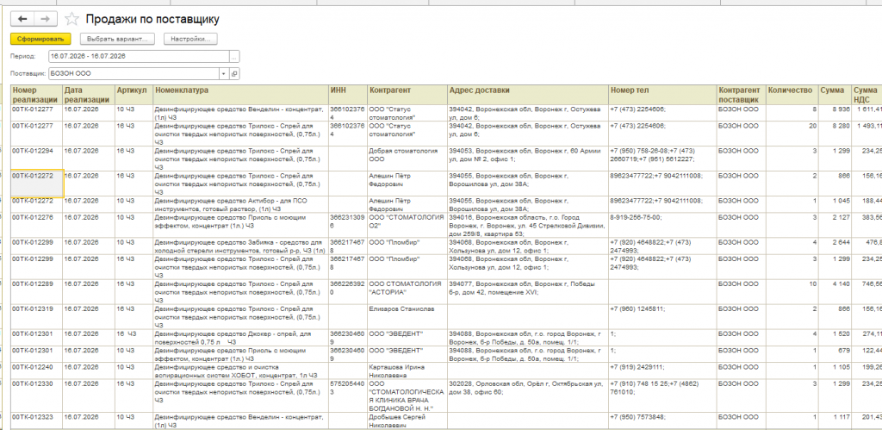
Task: Select the ООО "СТОМАТОЛОГИЯ О2" contractor cell
Action: pos(407,225)
